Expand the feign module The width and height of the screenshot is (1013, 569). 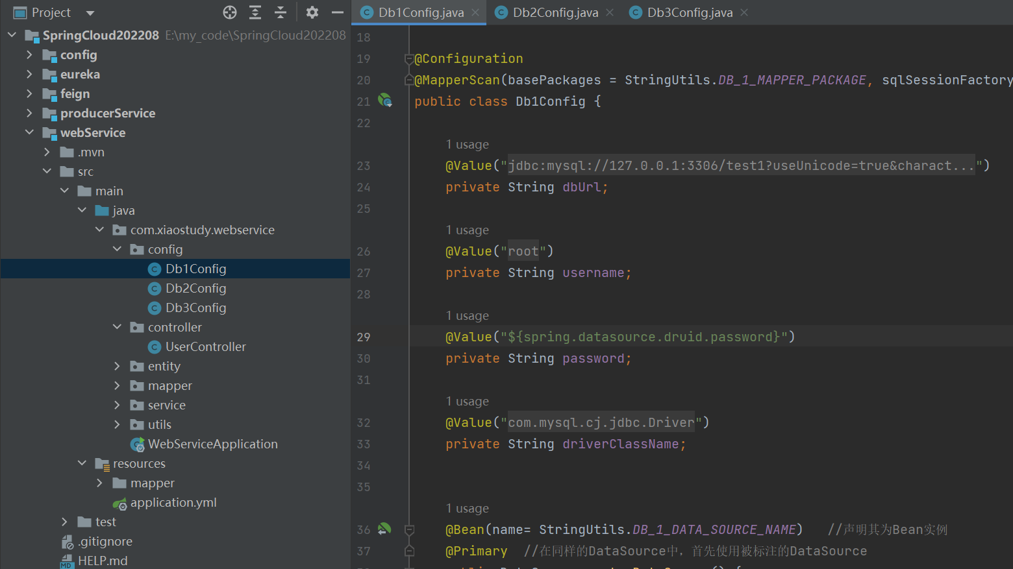[x=29, y=93]
